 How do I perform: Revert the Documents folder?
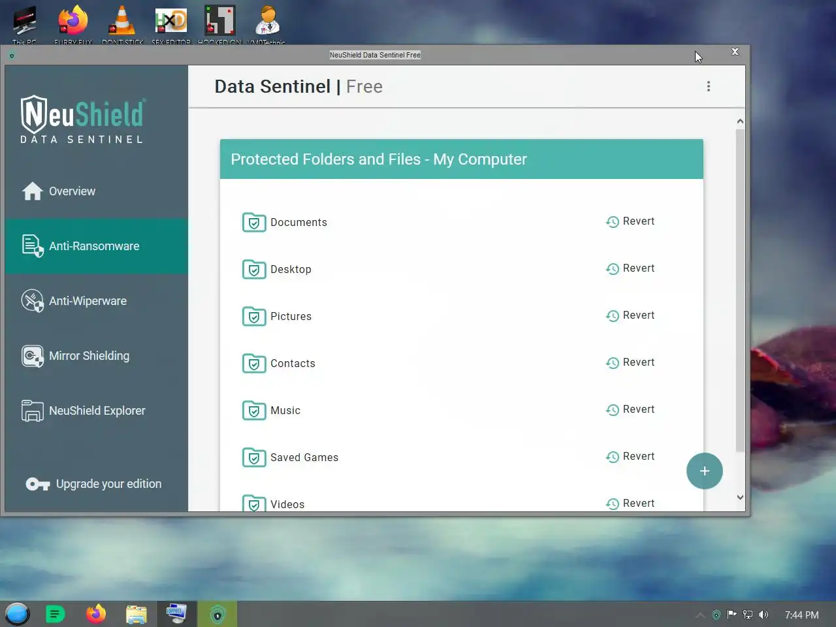630,221
